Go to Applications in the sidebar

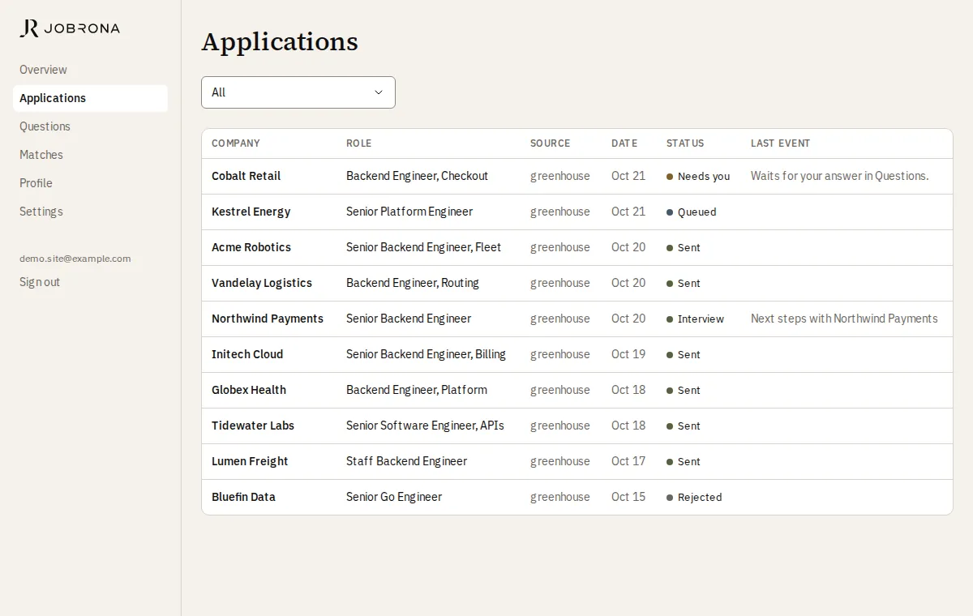tap(90, 98)
